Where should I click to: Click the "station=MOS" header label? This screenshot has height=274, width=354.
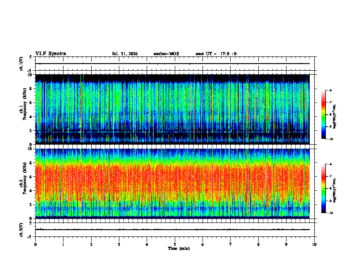coord(166,54)
